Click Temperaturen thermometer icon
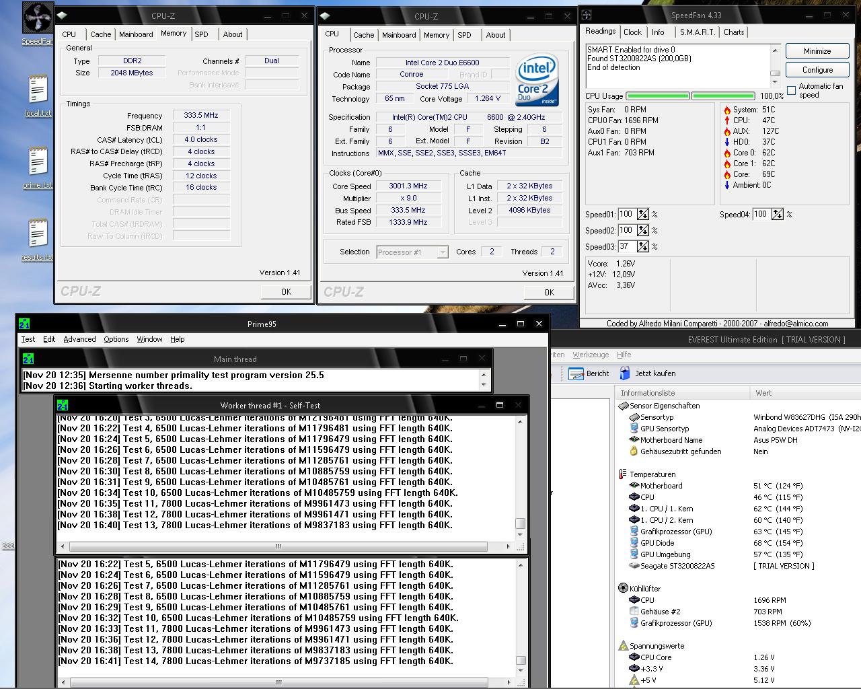Screen dimensions: 861x689 623,474
